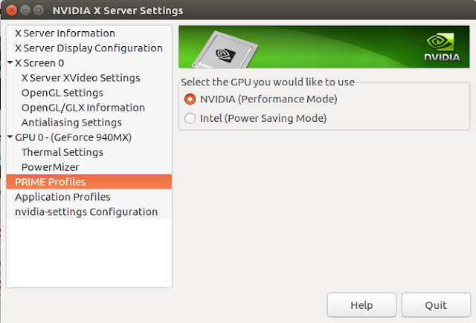Go to X Server XVideo Settings
The image size is (476, 323).
point(80,78)
